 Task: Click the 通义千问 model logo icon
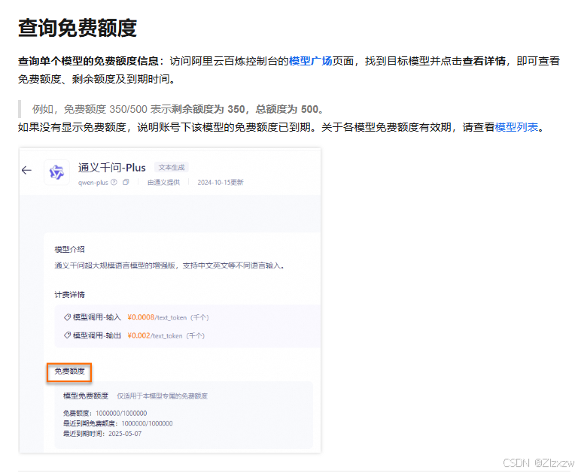tap(56, 172)
